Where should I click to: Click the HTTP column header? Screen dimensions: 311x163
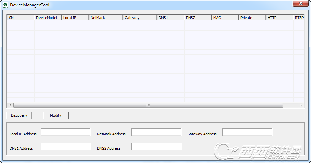(x=280, y=17)
